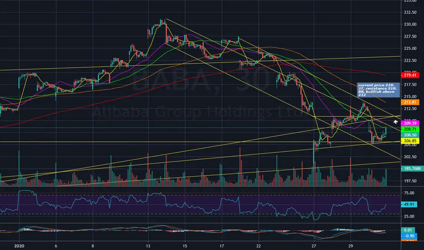Click the RSI value label 49.91
This screenshot has height=250, width=424.
point(409,205)
